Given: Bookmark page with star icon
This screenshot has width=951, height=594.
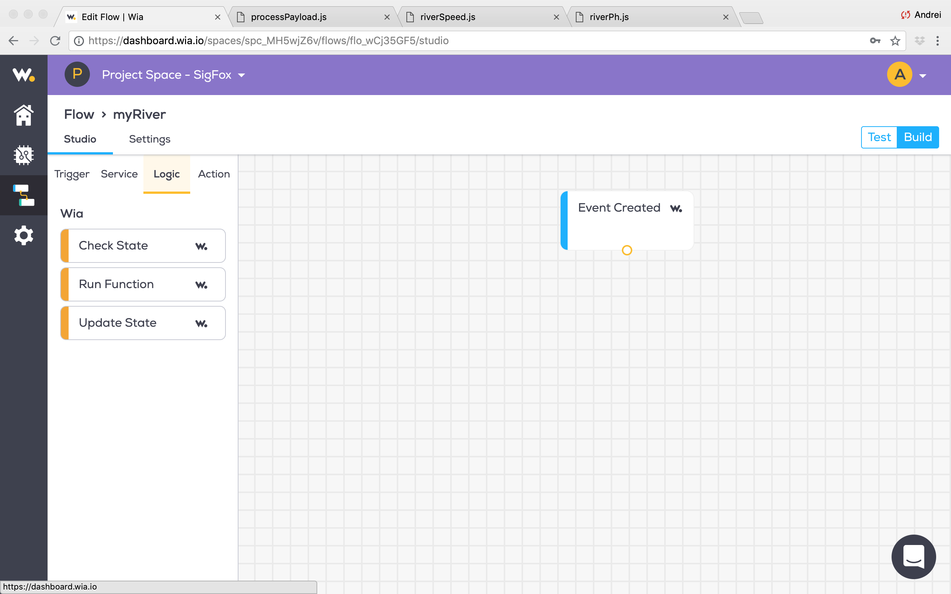Looking at the screenshot, I should [895, 41].
